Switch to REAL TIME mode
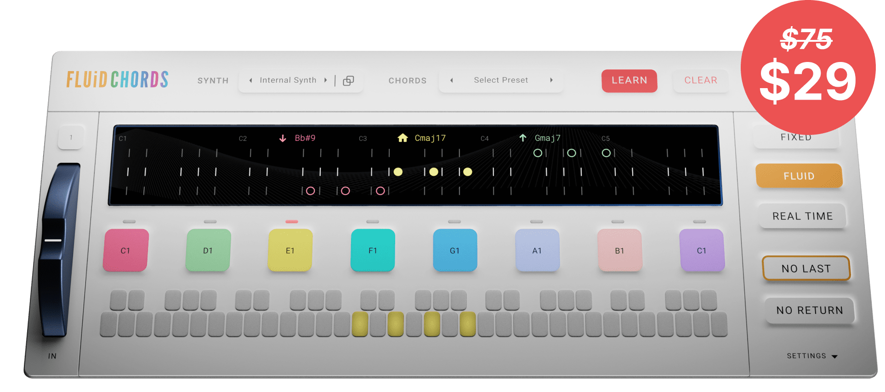This screenshot has width=885, height=392. 802,216
